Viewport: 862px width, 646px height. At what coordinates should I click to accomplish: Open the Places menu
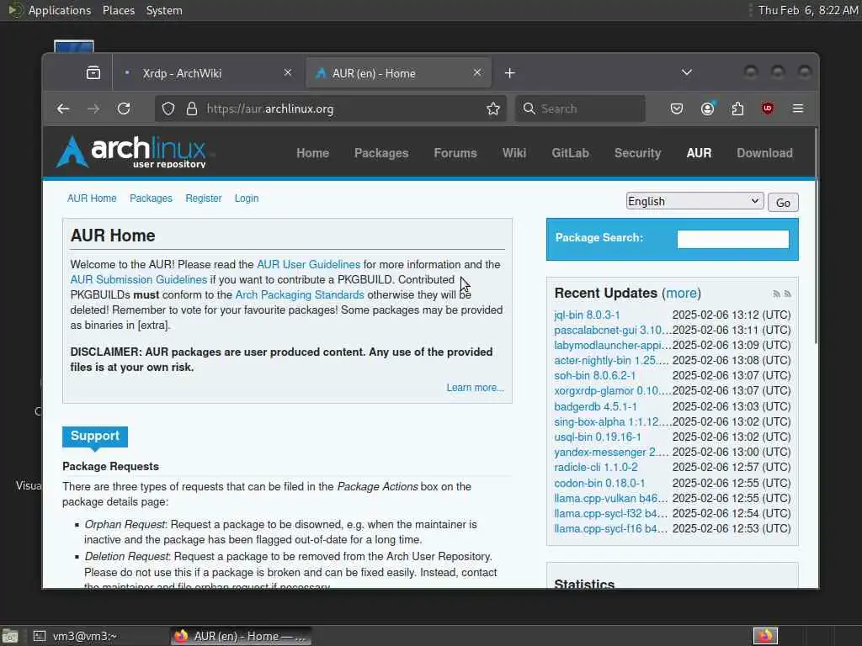[118, 10]
